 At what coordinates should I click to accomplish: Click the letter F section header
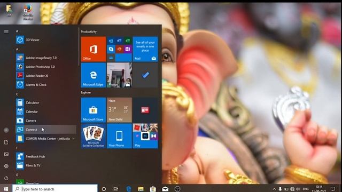(x=17, y=148)
